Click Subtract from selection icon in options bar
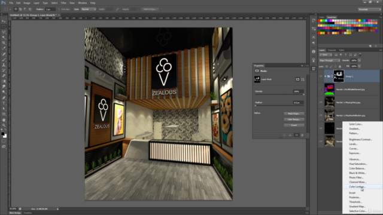The height and width of the screenshot is (215, 383). tap(25, 10)
